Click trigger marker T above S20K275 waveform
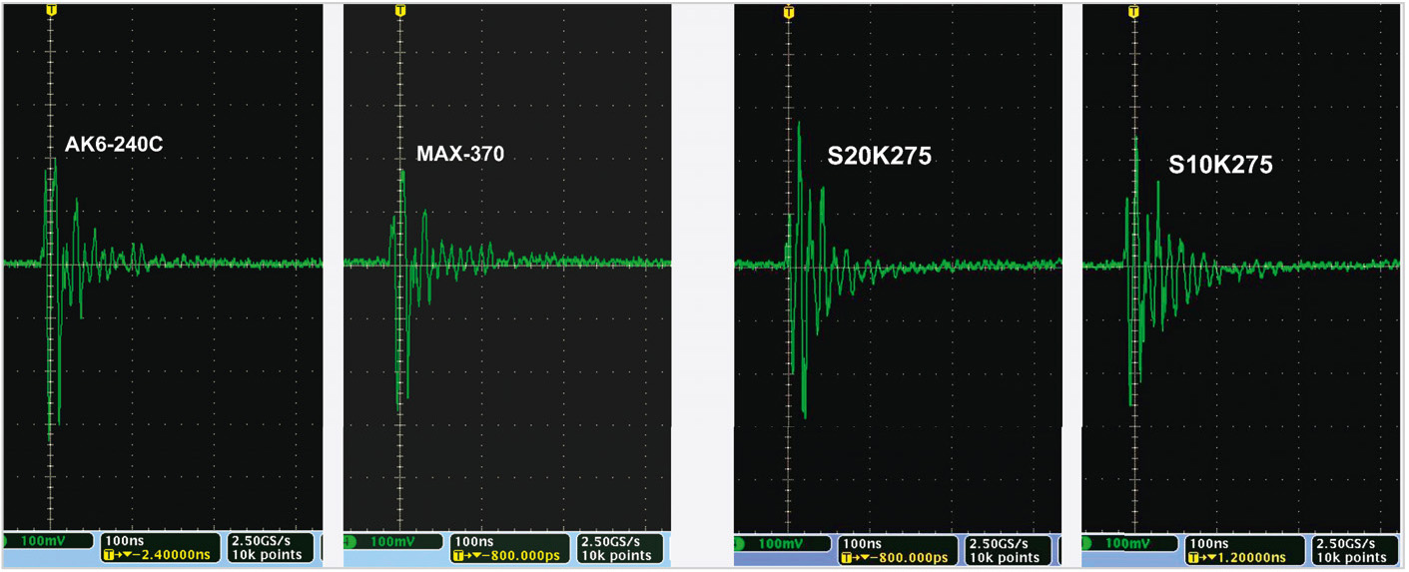This screenshot has height=572, width=1409. point(789,12)
